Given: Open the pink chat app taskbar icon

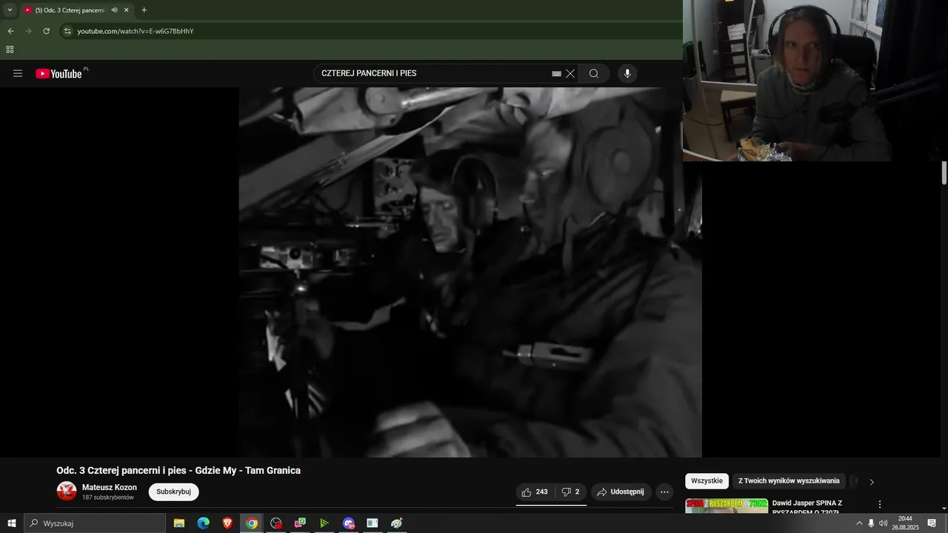Looking at the screenshot, I should point(300,523).
